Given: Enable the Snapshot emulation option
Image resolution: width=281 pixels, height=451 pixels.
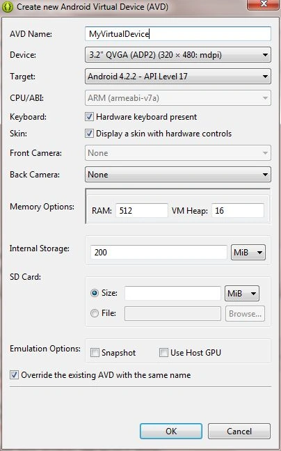Looking at the screenshot, I should (95, 353).
